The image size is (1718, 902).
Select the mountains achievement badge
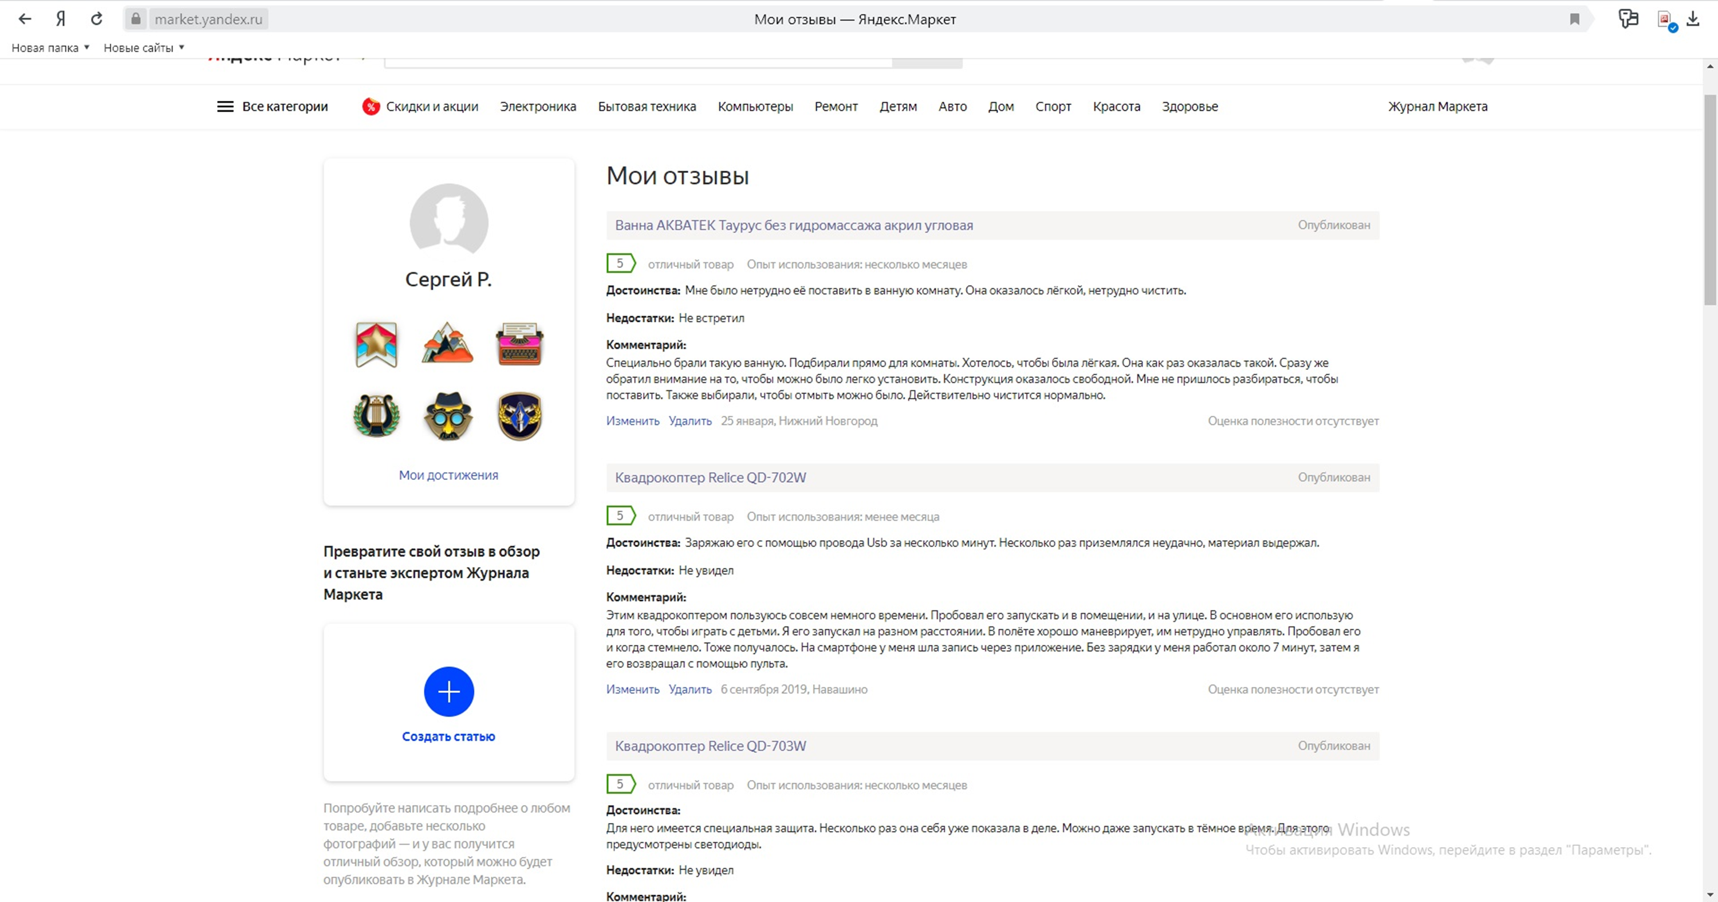pos(447,343)
